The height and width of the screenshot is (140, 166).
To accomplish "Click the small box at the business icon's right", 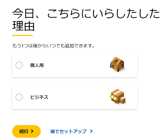I will click(x=123, y=100).
